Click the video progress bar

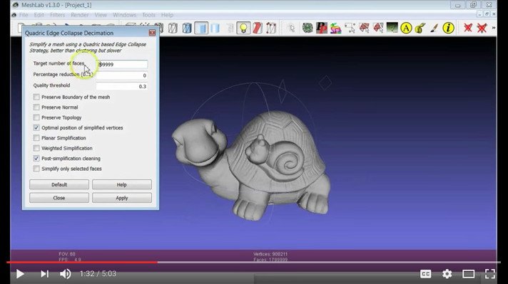pyautogui.click(x=254, y=263)
